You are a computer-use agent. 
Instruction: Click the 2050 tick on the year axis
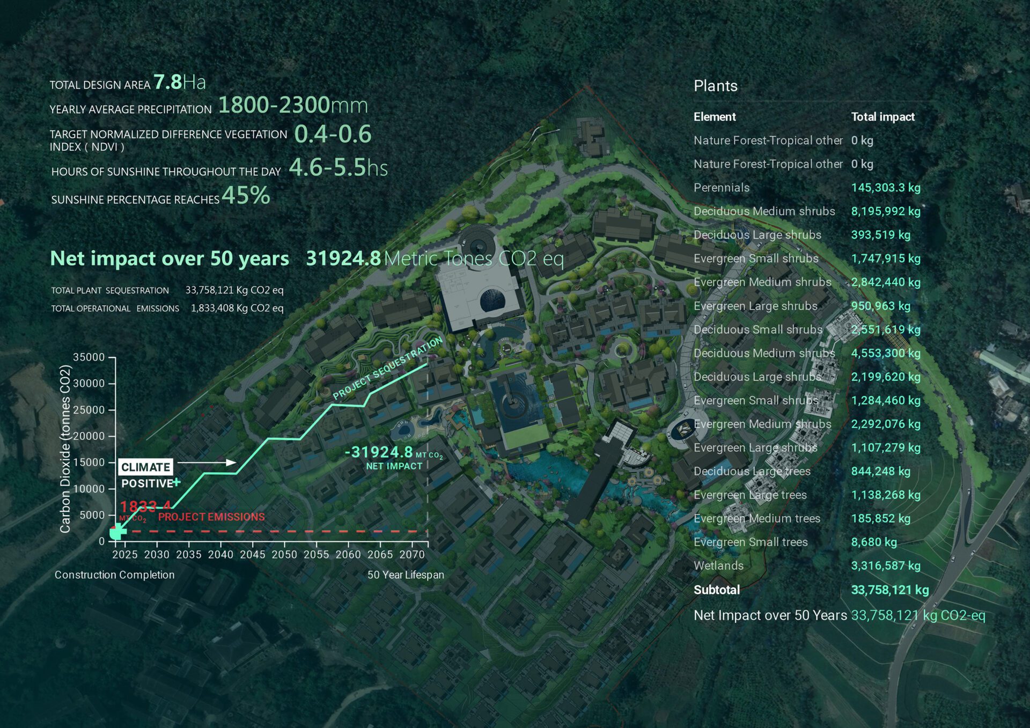tap(284, 554)
